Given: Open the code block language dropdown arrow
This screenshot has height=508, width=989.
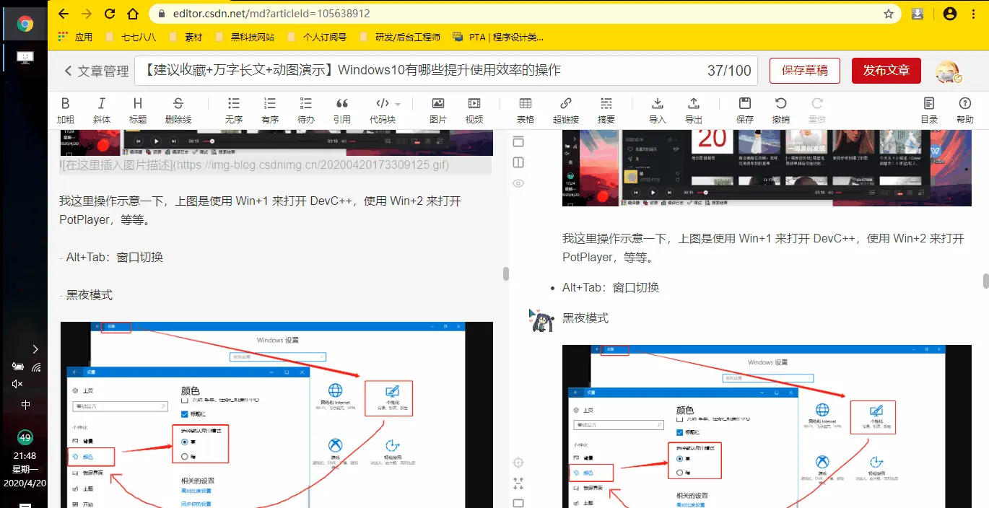Looking at the screenshot, I should pyautogui.click(x=398, y=103).
